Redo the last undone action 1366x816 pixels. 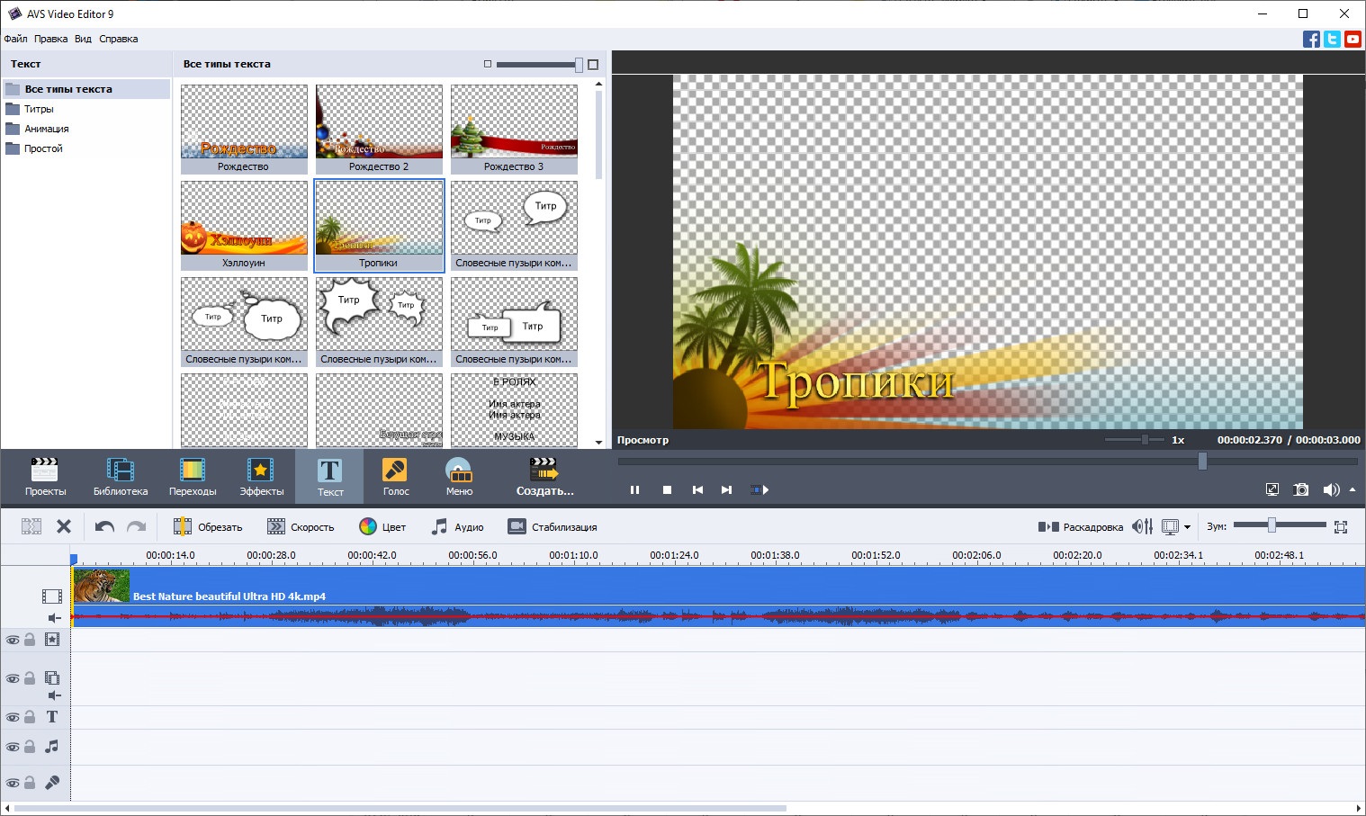click(136, 526)
